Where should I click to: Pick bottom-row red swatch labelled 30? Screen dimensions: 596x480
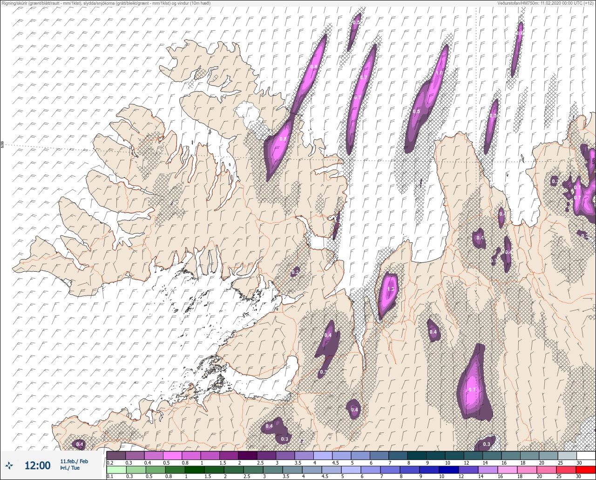[585, 470]
